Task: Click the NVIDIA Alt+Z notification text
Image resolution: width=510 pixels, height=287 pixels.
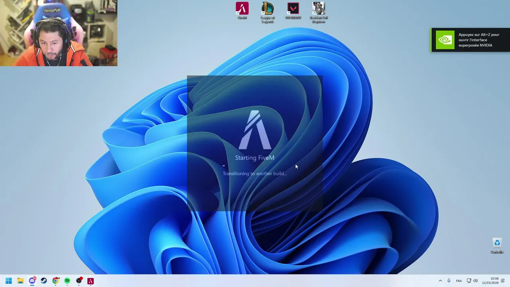Action: tap(479, 40)
